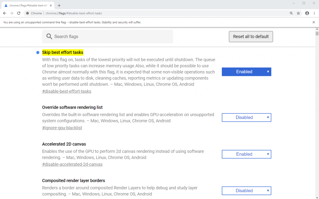
Task: Bookmark this page with the star icon
Action: 298,13
